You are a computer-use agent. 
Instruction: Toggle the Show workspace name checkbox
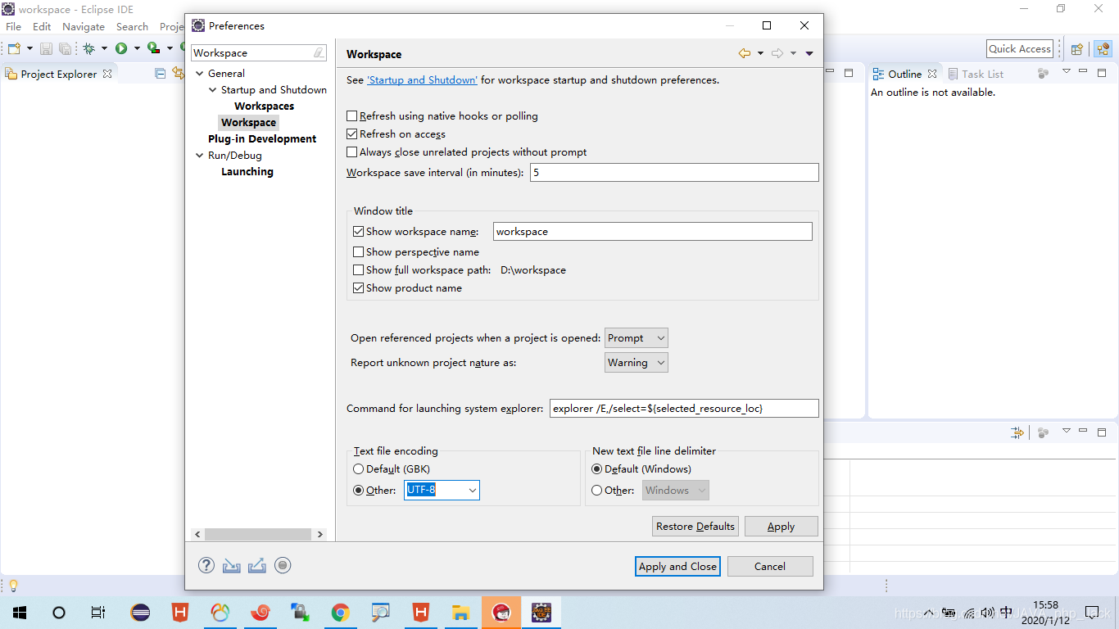pos(359,232)
